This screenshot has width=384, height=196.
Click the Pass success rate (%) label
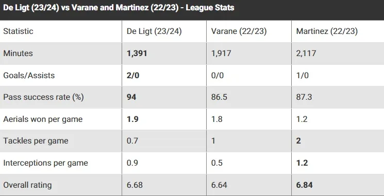pos(43,97)
